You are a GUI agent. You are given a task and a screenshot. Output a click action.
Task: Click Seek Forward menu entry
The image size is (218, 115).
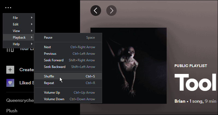coord(54,60)
